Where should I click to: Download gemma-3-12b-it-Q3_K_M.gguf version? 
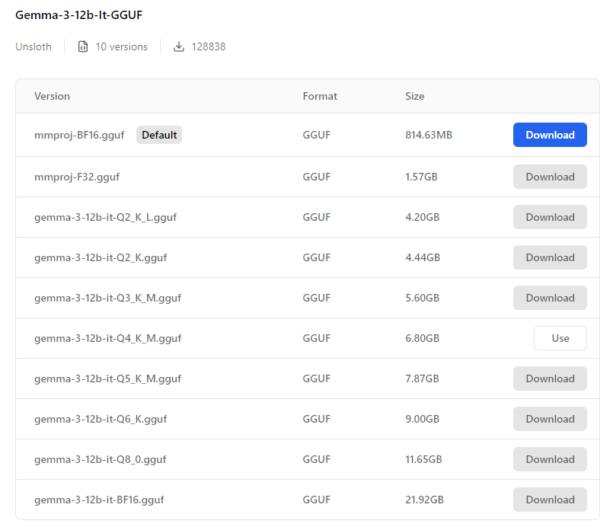pos(550,298)
